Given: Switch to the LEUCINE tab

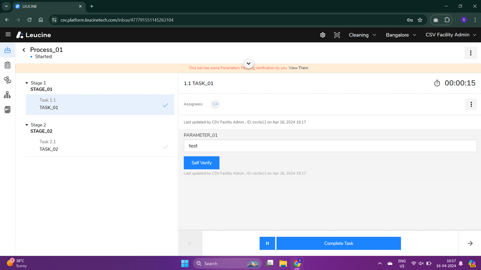Looking at the screenshot, I should click(49, 7).
